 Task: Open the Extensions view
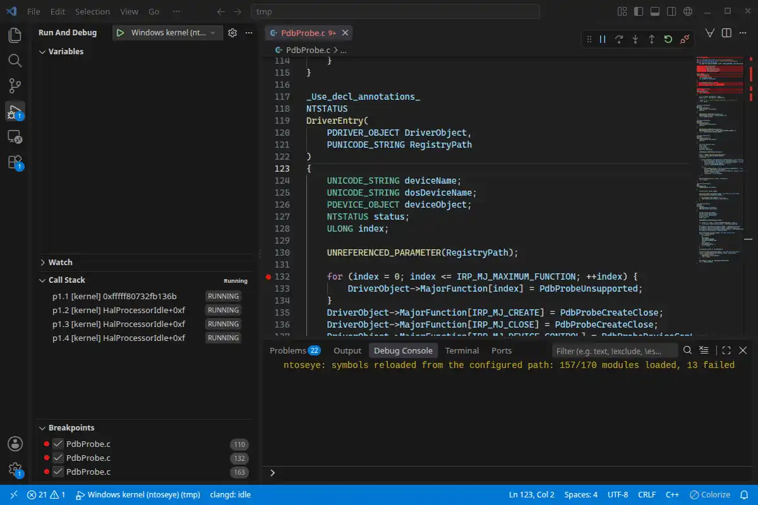click(15, 162)
